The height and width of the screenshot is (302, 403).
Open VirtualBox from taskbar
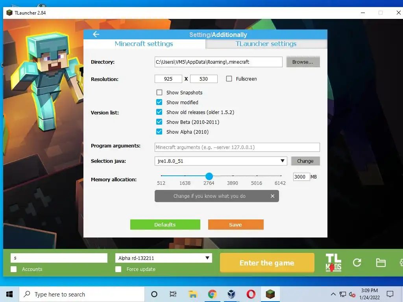(x=231, y=294)
